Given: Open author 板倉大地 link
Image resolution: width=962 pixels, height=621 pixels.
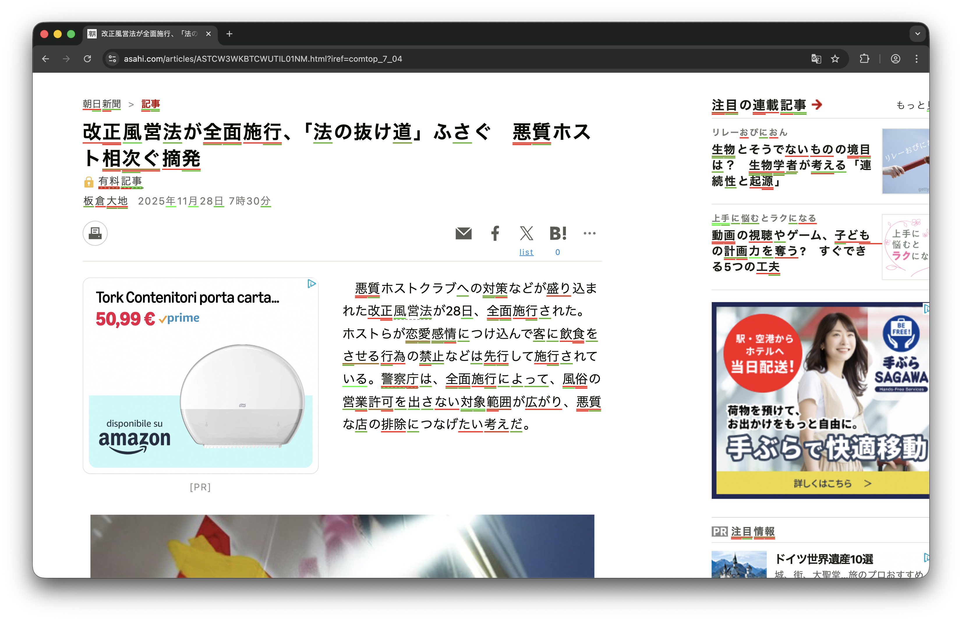Looking at the screenshot, I should click(105, 201).
